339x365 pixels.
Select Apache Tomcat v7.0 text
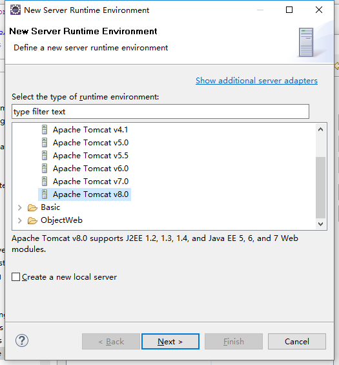pos(90,182)
